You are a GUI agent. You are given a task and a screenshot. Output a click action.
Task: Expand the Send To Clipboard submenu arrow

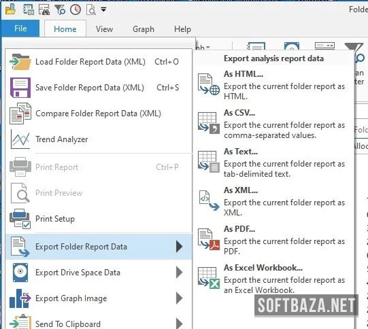pos(180,324)
